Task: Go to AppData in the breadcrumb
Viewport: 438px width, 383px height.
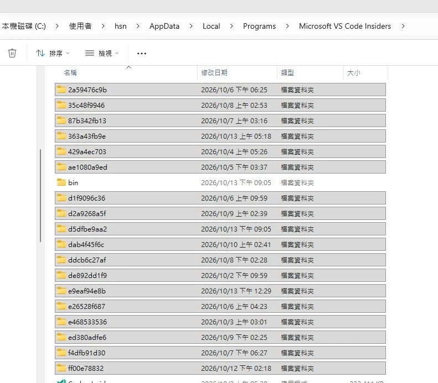Action: click(164, 26)
